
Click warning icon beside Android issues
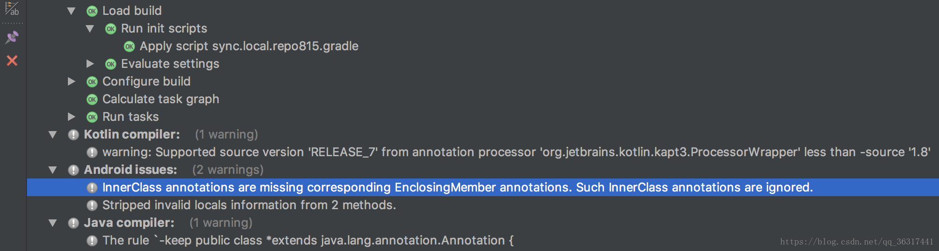click(74, 170)
